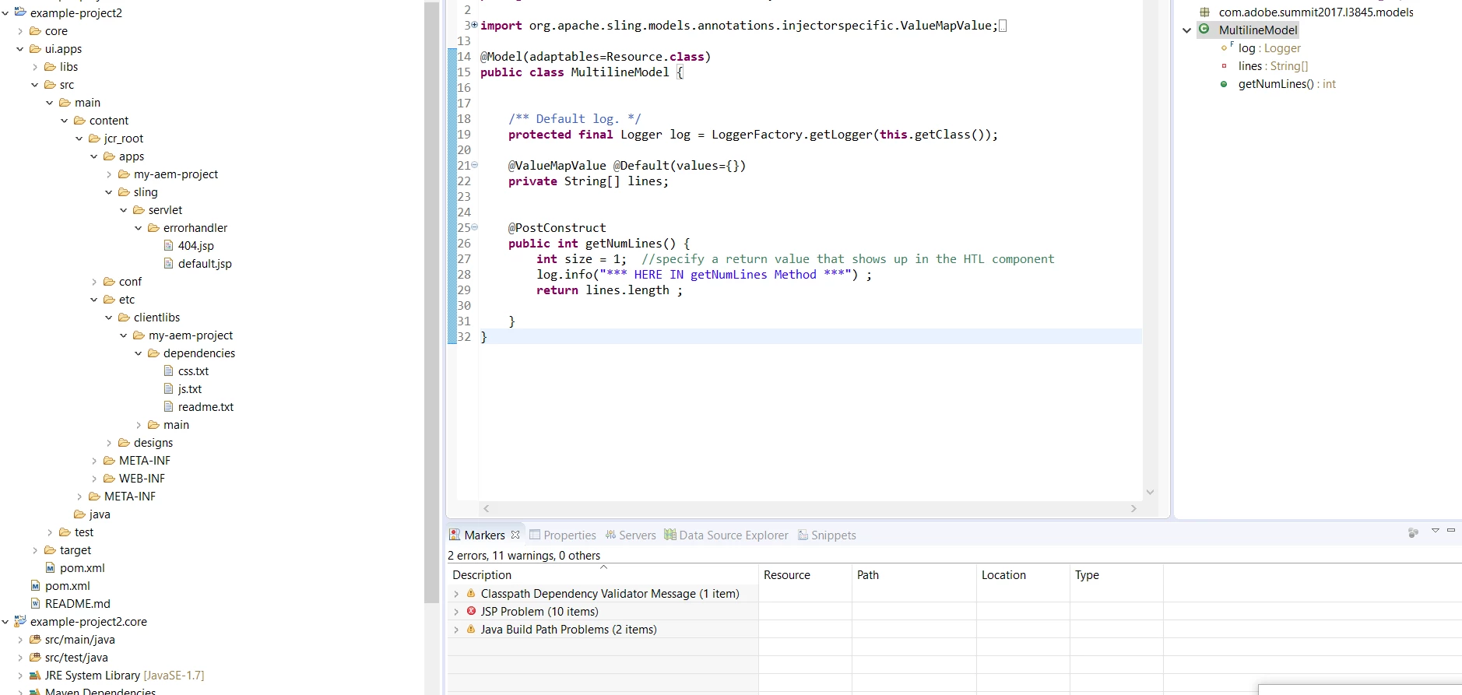Sort markers by Type column

click(x=1117, y=575)
